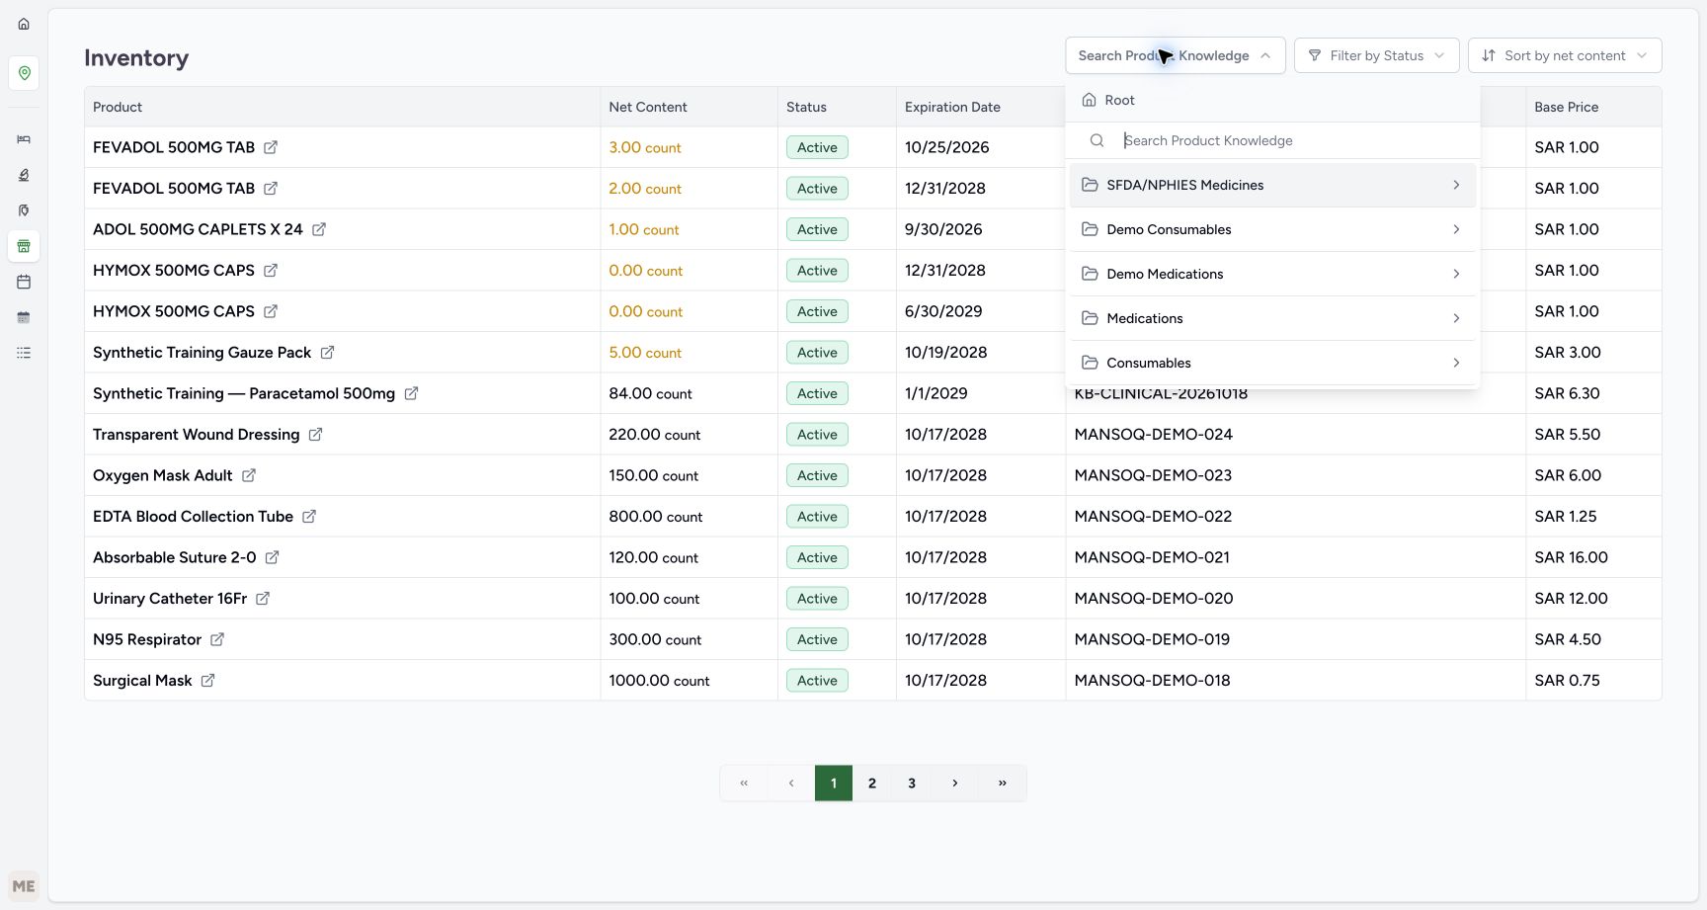Expand the Demo Medications folder
Viewport: 1707px width, 910px height.
[1272, 274]
